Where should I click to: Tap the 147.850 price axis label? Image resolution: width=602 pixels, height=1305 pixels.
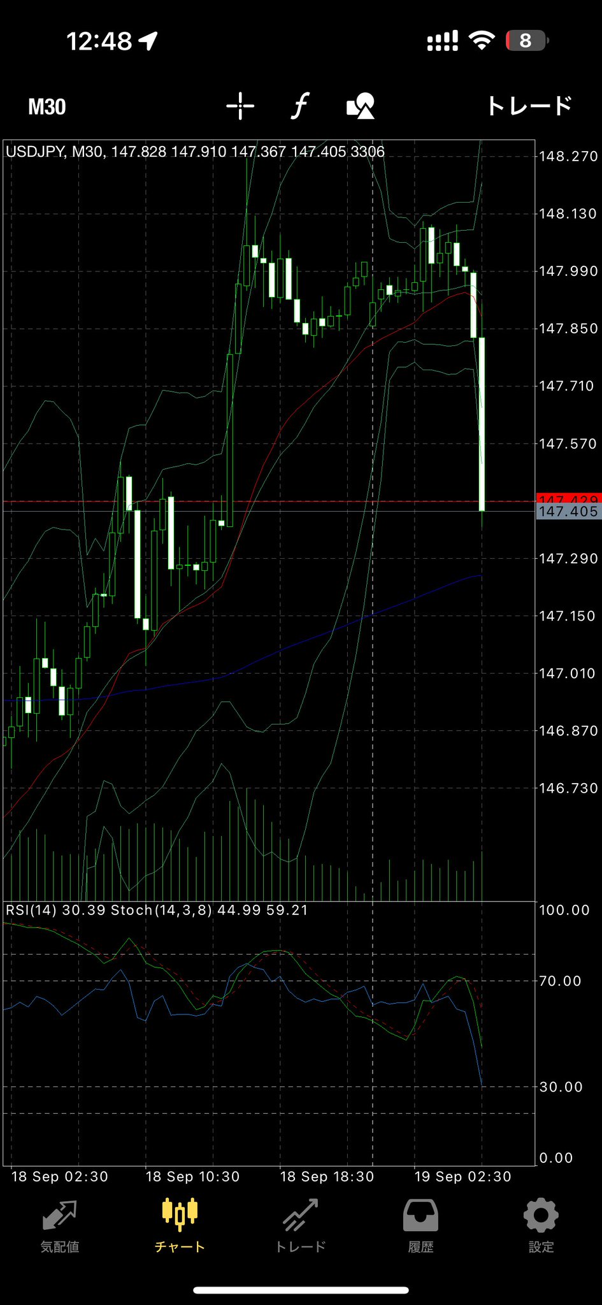coord(568,328)
